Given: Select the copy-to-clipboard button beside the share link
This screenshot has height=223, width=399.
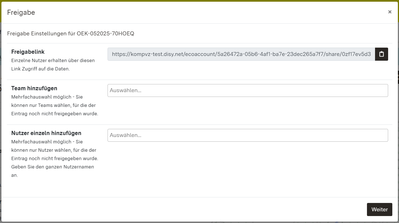Looking at the screenshot, I should [381, 54].
